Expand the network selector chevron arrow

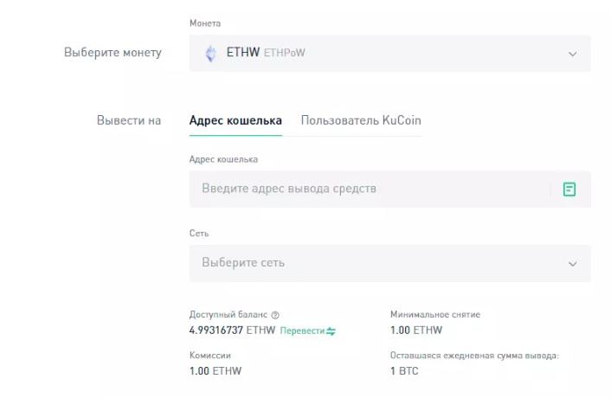click(572, 263)
